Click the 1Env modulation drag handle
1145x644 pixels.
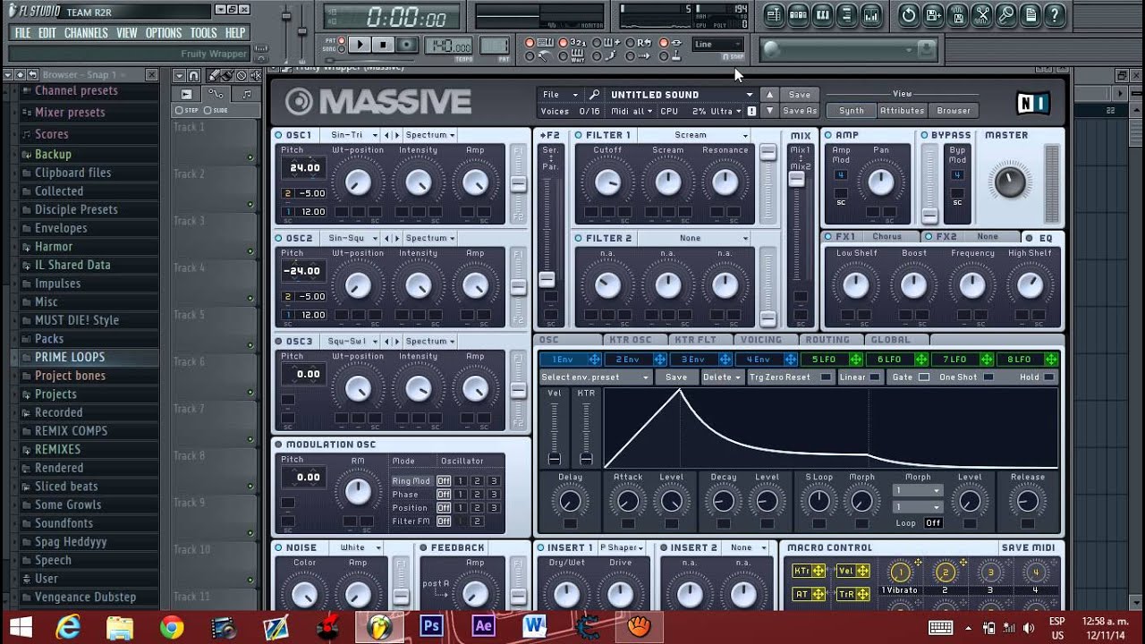coord(594,360)
